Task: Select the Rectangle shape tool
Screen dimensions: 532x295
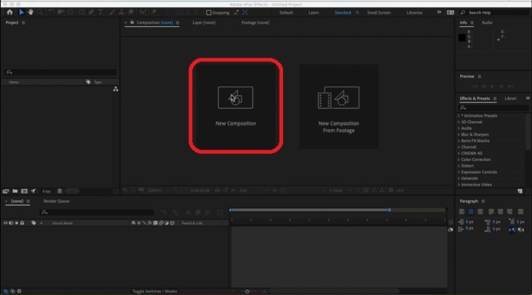Action: tap(82, 12)
